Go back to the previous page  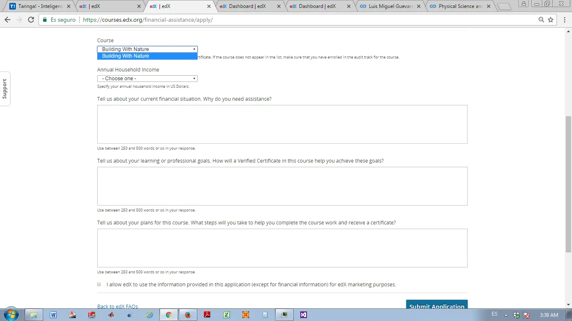(x=8, y=20)
